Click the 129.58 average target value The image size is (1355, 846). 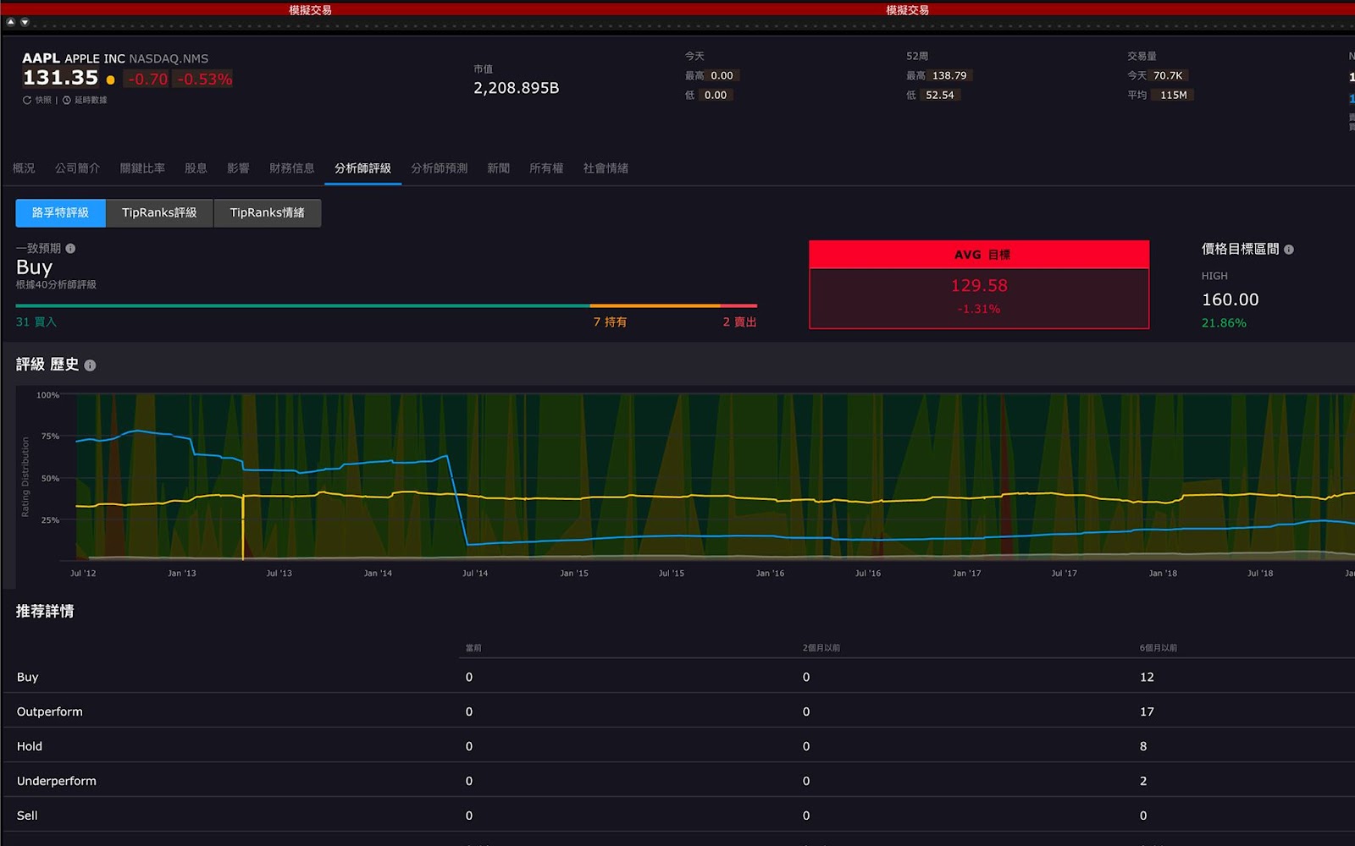[979, 286]
